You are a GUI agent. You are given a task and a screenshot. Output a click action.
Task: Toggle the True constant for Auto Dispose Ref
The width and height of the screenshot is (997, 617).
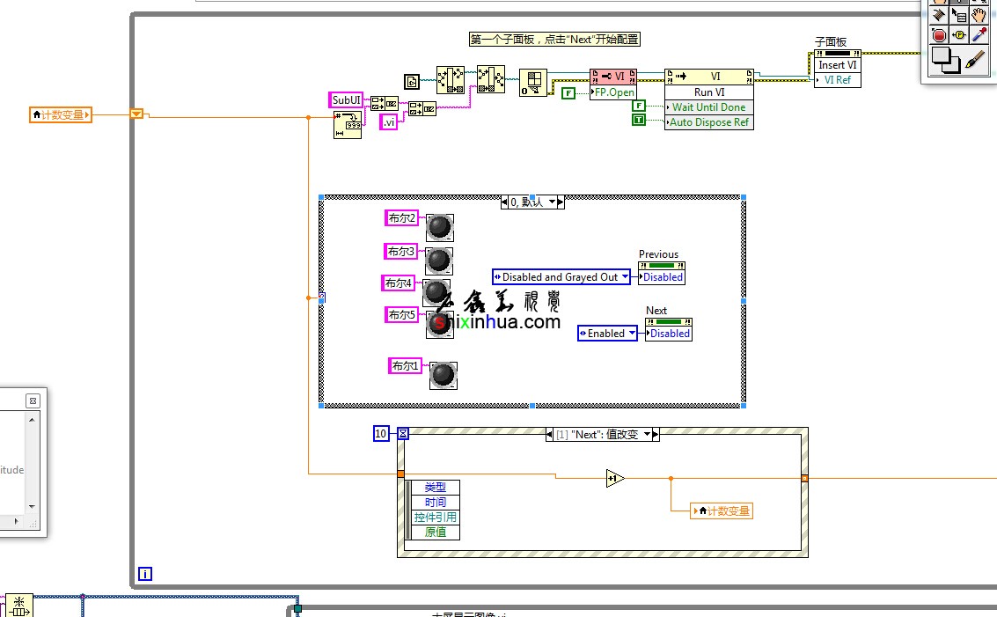click(639, 120)
